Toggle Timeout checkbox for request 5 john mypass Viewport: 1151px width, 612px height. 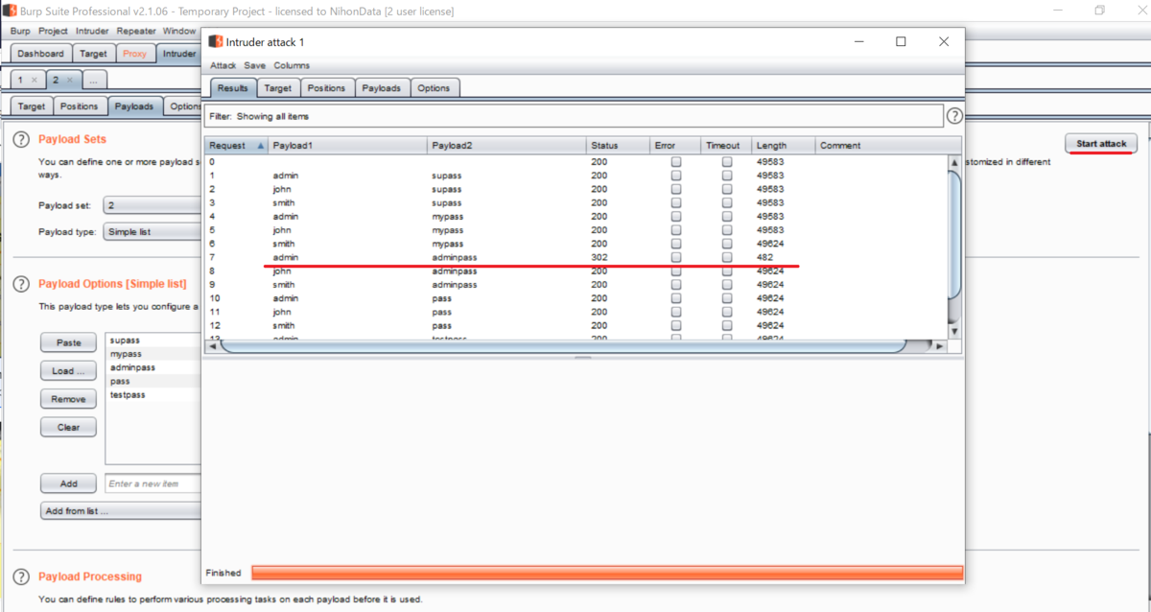point(727,230)
